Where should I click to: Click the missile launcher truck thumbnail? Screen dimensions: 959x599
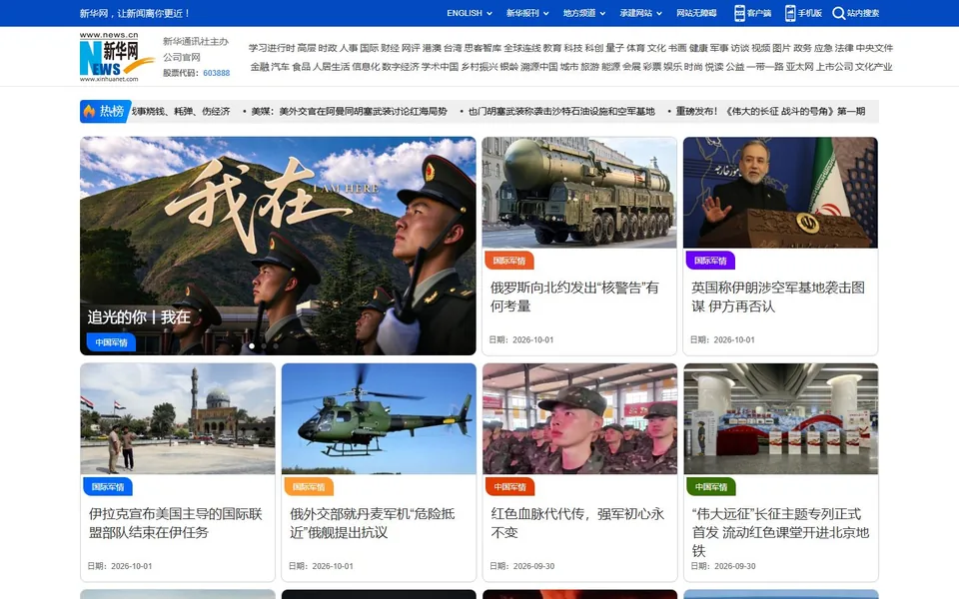[x=579, y=193]
